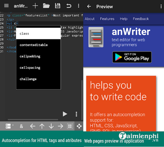Click the anWr... app title

pyautogui.click(x=21, y=6)
